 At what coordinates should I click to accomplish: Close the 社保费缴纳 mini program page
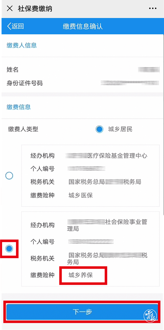click(10, 9)
